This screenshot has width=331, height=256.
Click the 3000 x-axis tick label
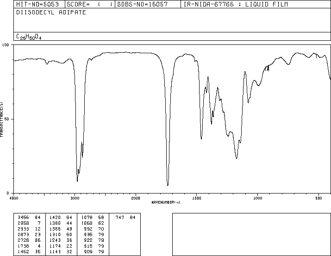[75, 198]
